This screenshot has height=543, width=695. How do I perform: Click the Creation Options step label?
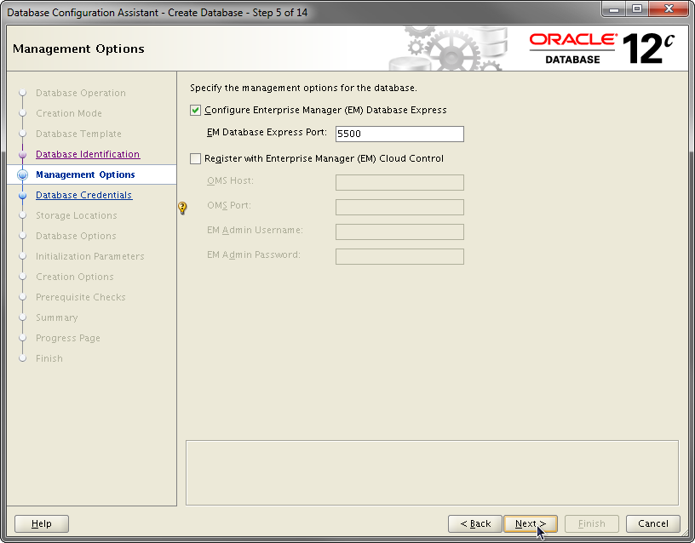tap(74, 277)
